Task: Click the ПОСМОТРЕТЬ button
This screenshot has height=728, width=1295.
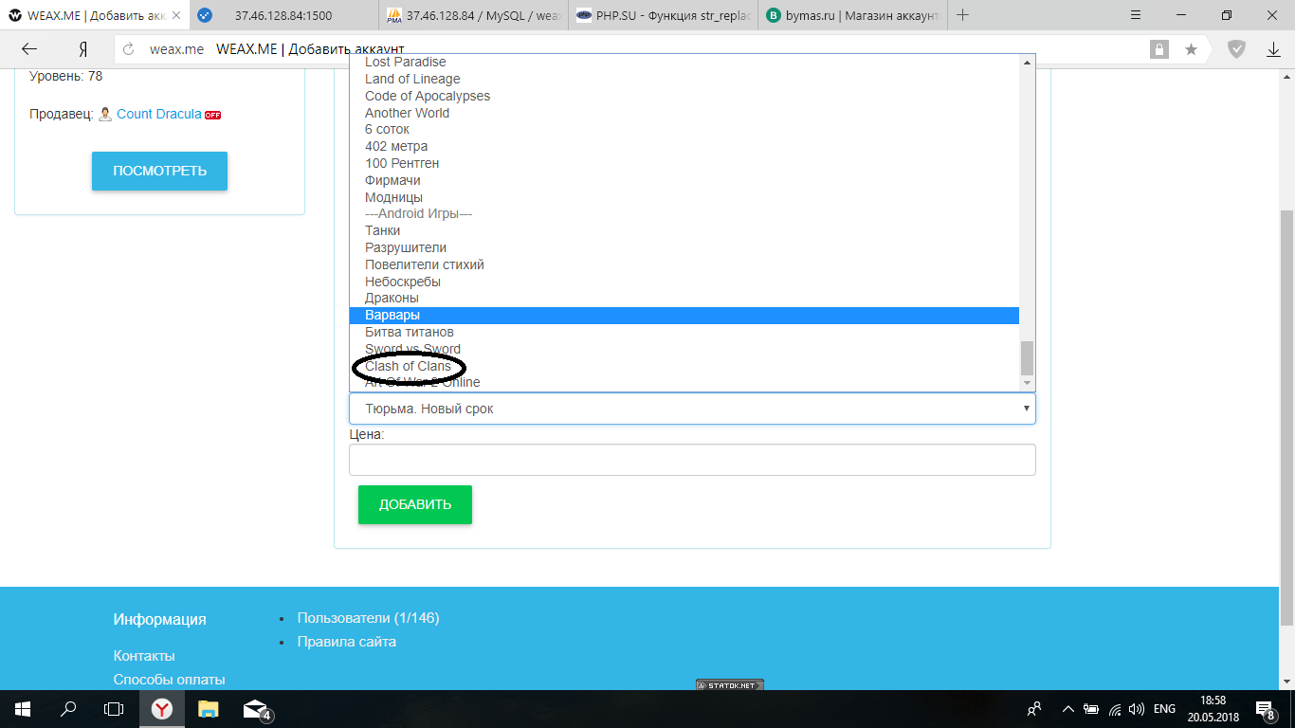Action: 159,171
